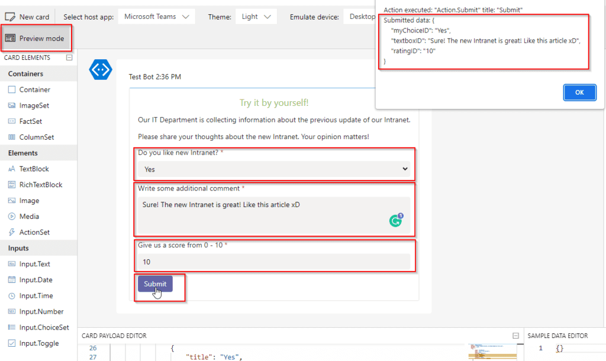The width and height of the screenshot is (606, 361).
Task: Click OK in the submitted data dialog
Action: click(x=579, y=92)
